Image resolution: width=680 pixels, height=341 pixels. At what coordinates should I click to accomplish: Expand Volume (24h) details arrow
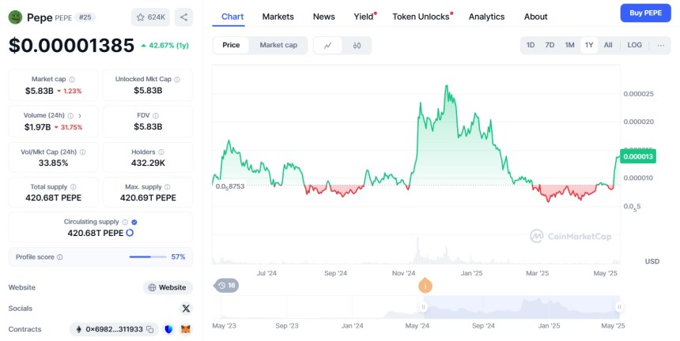coord(80,115)
